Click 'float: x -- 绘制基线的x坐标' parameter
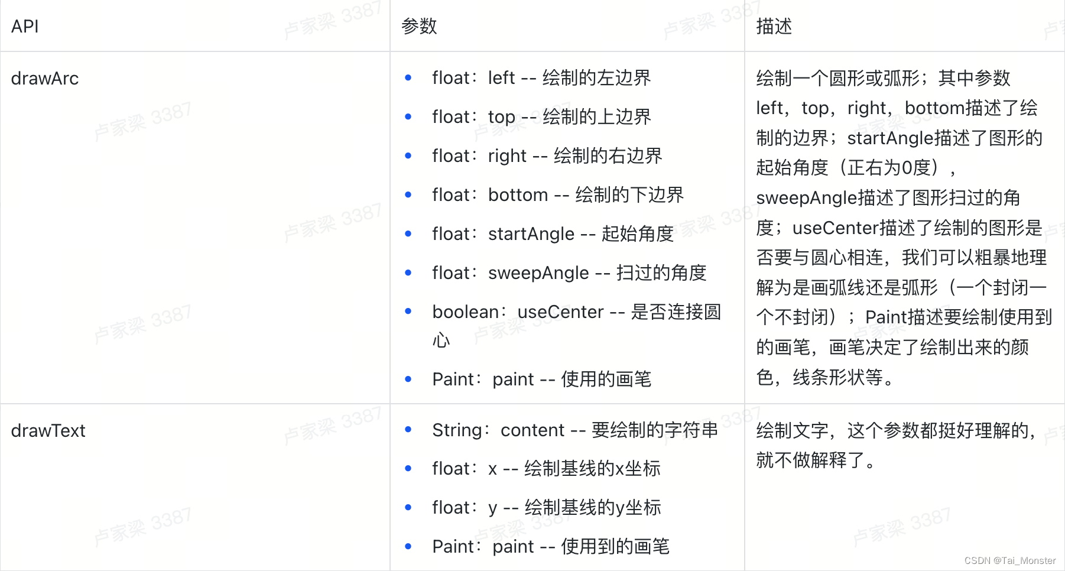Screen dimensions: 1065x571 pyautogui.click(x=547, y=469)
